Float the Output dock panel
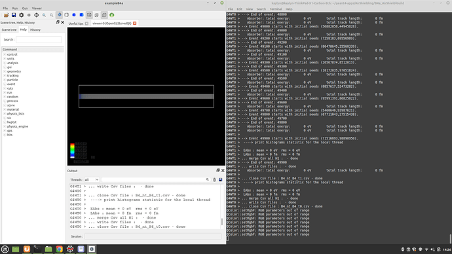 218,170
